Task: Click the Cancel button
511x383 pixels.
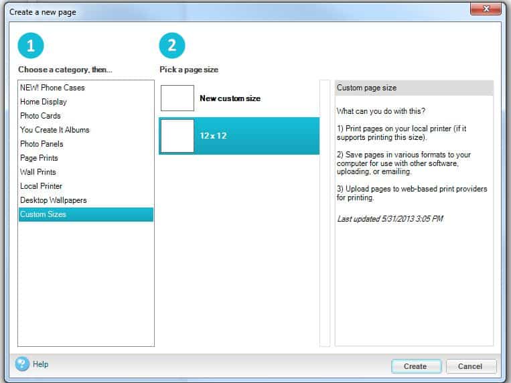Action: 471,366
